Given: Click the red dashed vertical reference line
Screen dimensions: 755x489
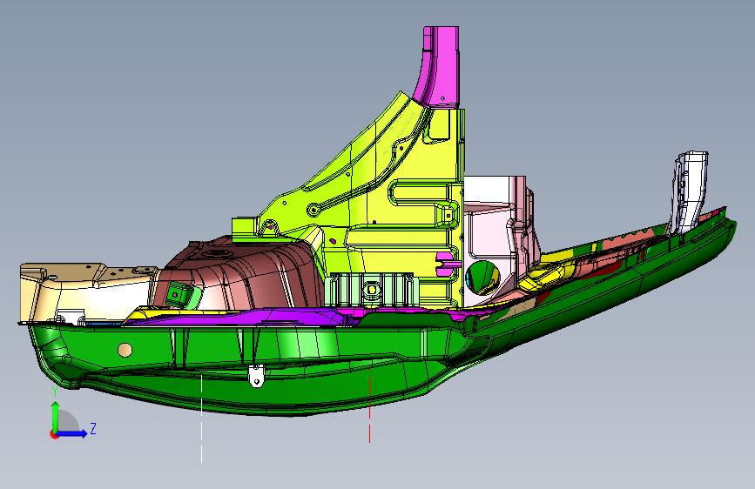Looking at the screenshot, I should point(369,404).
